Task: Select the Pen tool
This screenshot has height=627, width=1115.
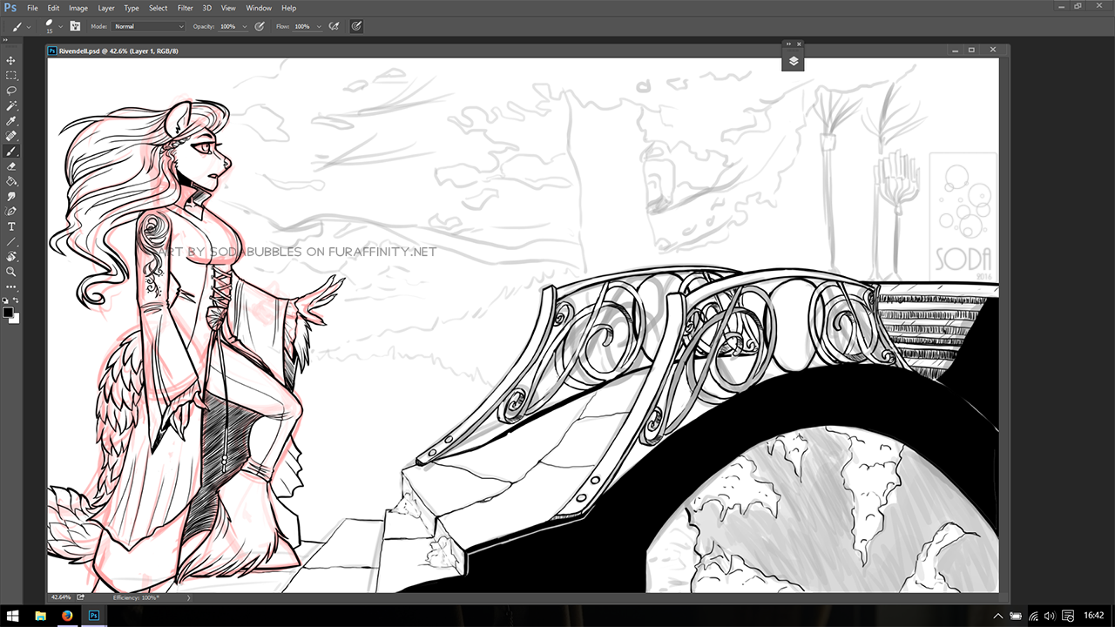Action: click(x=11, y=212)
